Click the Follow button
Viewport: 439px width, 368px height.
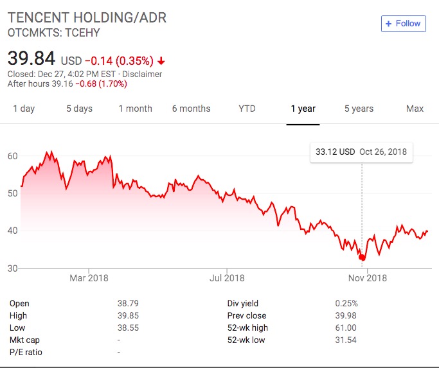pos(403,24)
